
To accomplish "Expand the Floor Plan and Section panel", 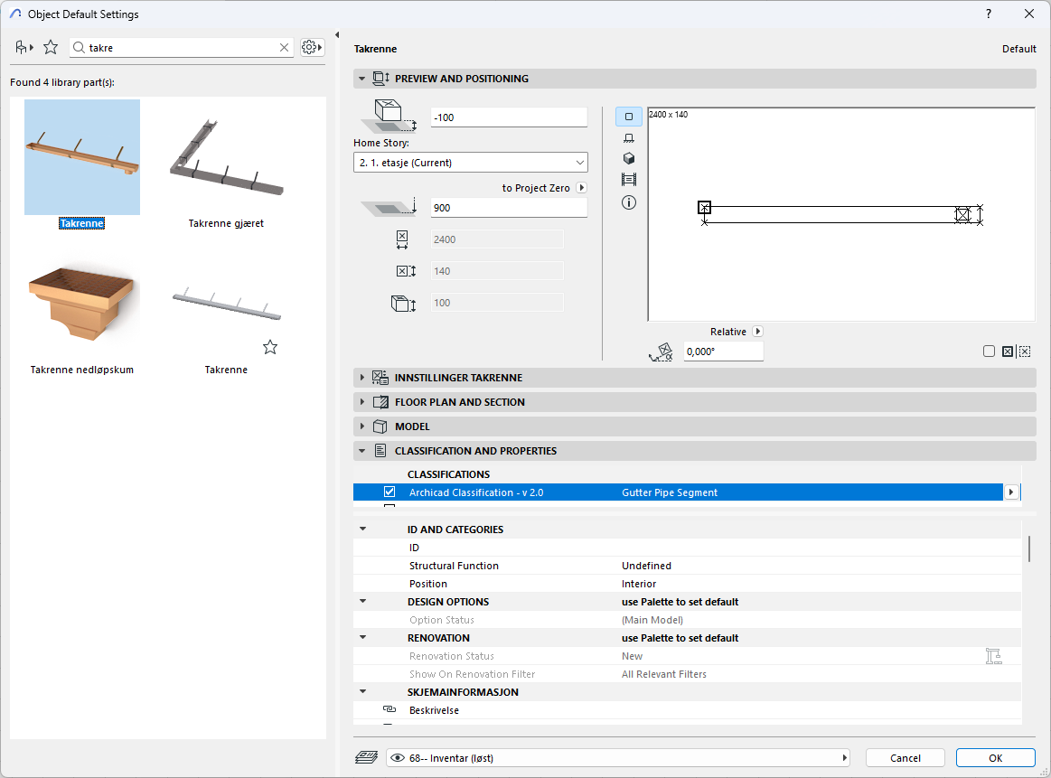I will pyautogui.click(x=459, y=402).
